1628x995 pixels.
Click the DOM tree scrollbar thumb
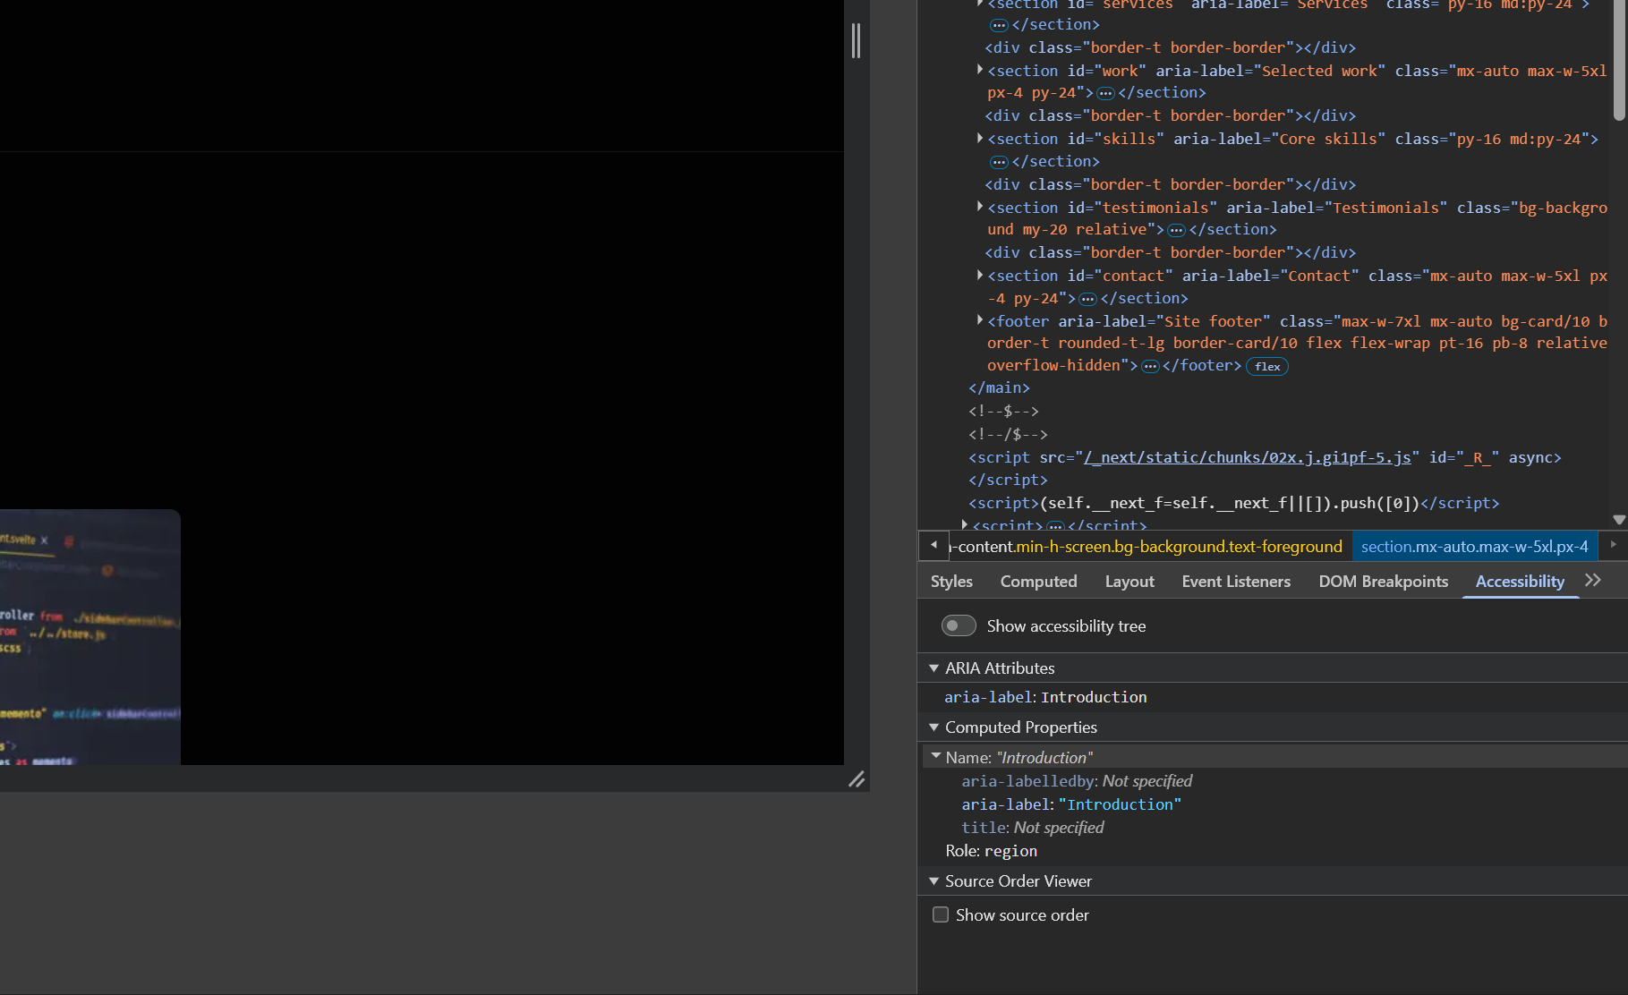(x=1619, y=59)
